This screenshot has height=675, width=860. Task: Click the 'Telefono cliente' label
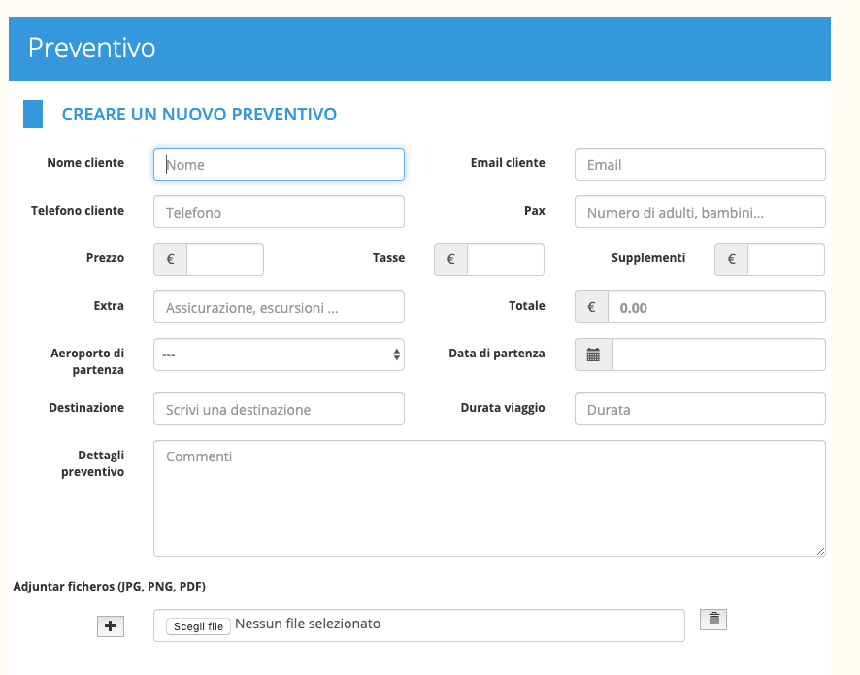click(x=78, y=211)
